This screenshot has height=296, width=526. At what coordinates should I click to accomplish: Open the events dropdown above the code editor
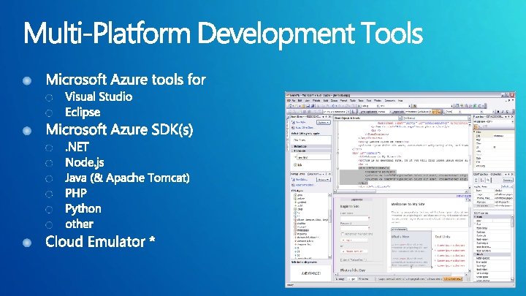[436, 118]
